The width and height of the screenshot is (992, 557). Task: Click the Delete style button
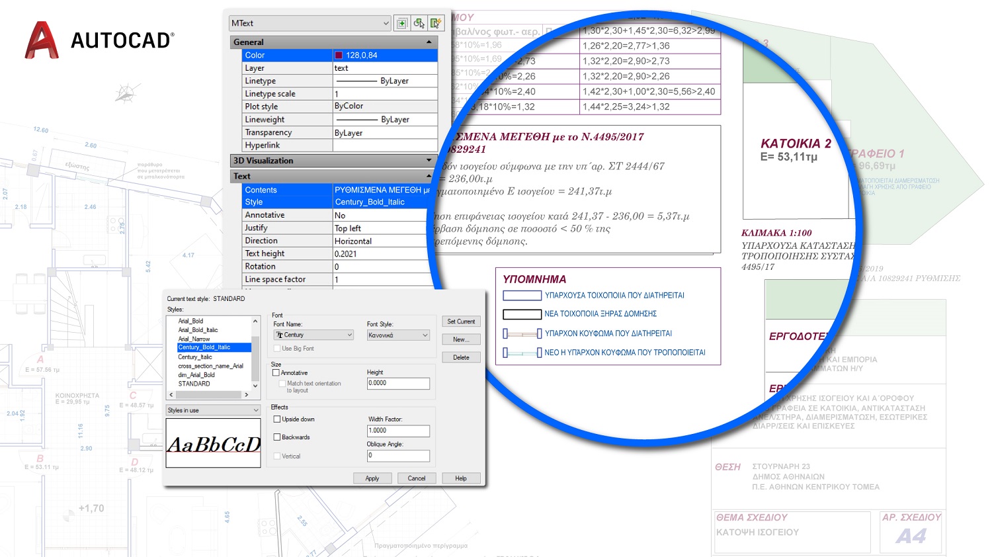click(461, 358)
